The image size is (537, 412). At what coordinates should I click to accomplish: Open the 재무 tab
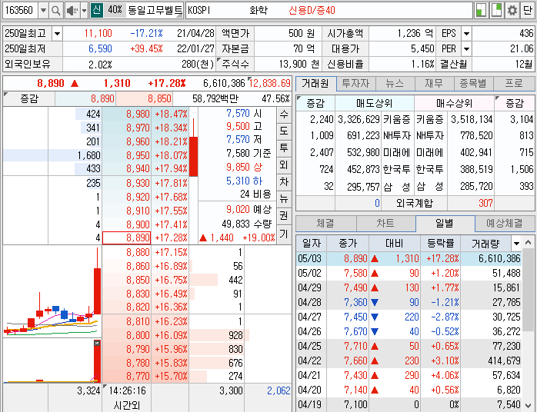point(434,84)
